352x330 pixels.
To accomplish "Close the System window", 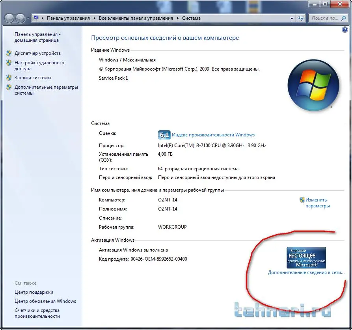I will point(340,4).
